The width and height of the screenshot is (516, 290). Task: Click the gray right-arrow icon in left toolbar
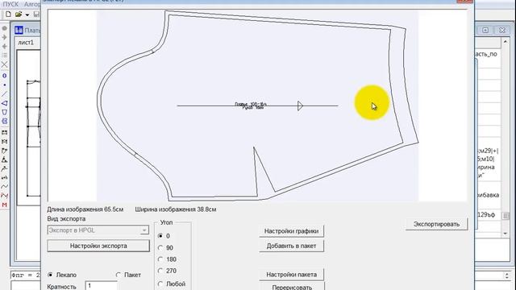(x=4, y=37)
